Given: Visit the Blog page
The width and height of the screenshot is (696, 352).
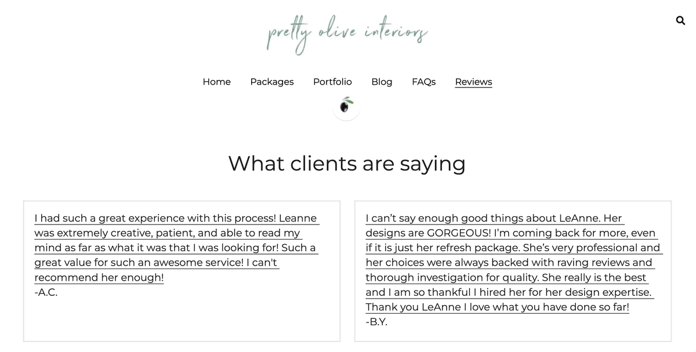Looking at the screenshot, I should 382,82.
